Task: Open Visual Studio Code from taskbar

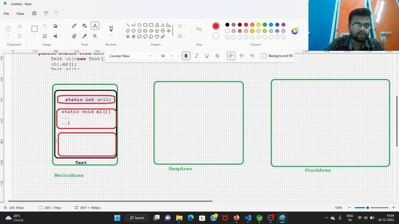Action: [x=248, y=218]
